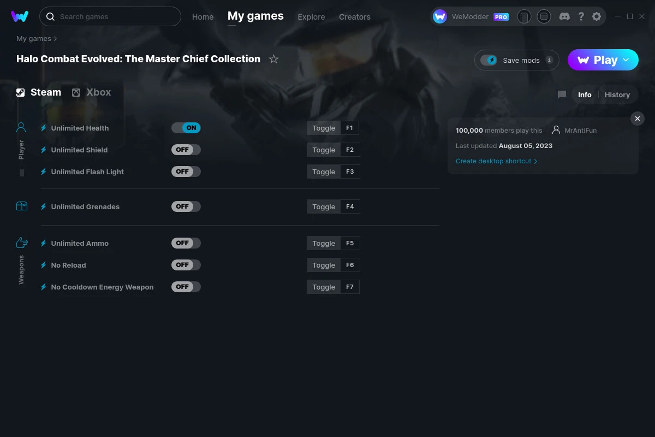Click the Save mods info icon
The width and height of the screenshot is (655, 437).
point(550,60)
